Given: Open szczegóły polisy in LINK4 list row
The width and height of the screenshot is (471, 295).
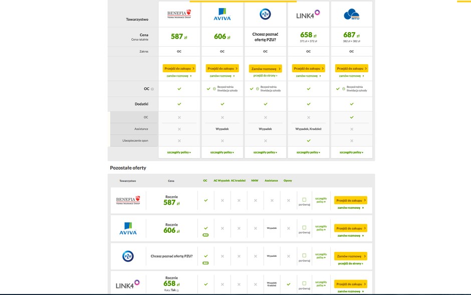Looking at the screenshot, I should (x=321, y=284).
